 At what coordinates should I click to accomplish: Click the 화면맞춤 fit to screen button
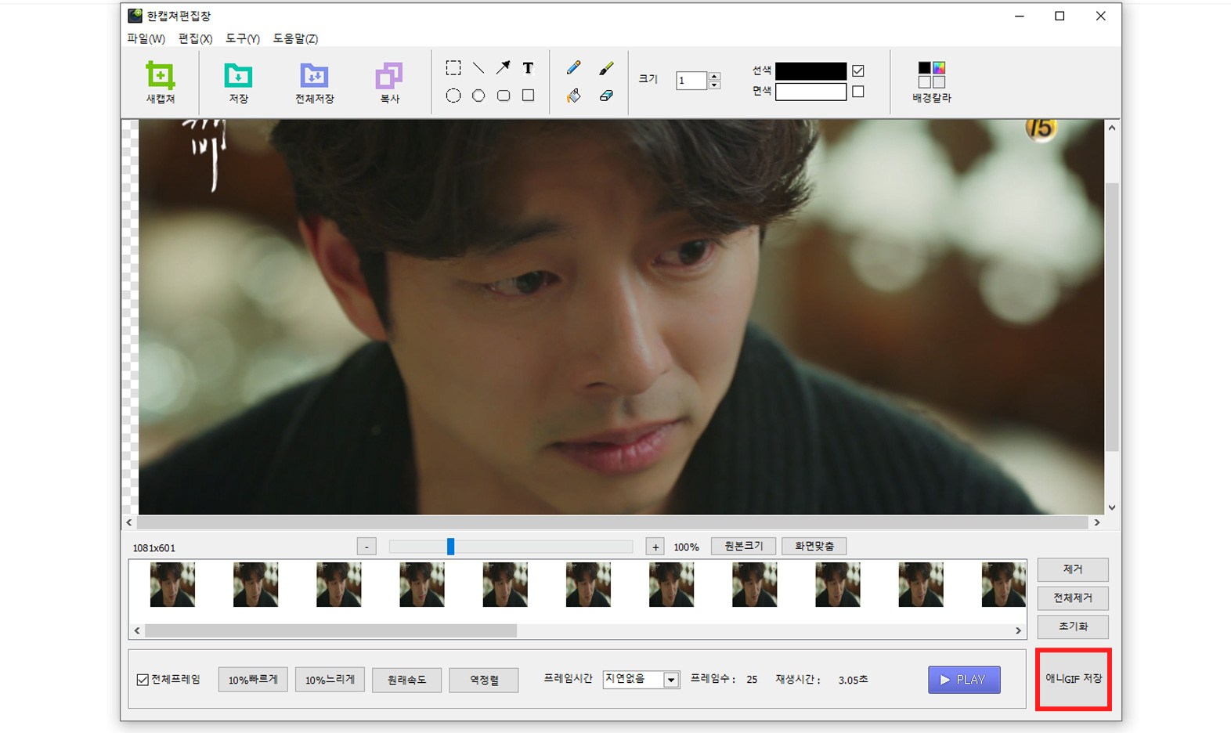[814, 546]
